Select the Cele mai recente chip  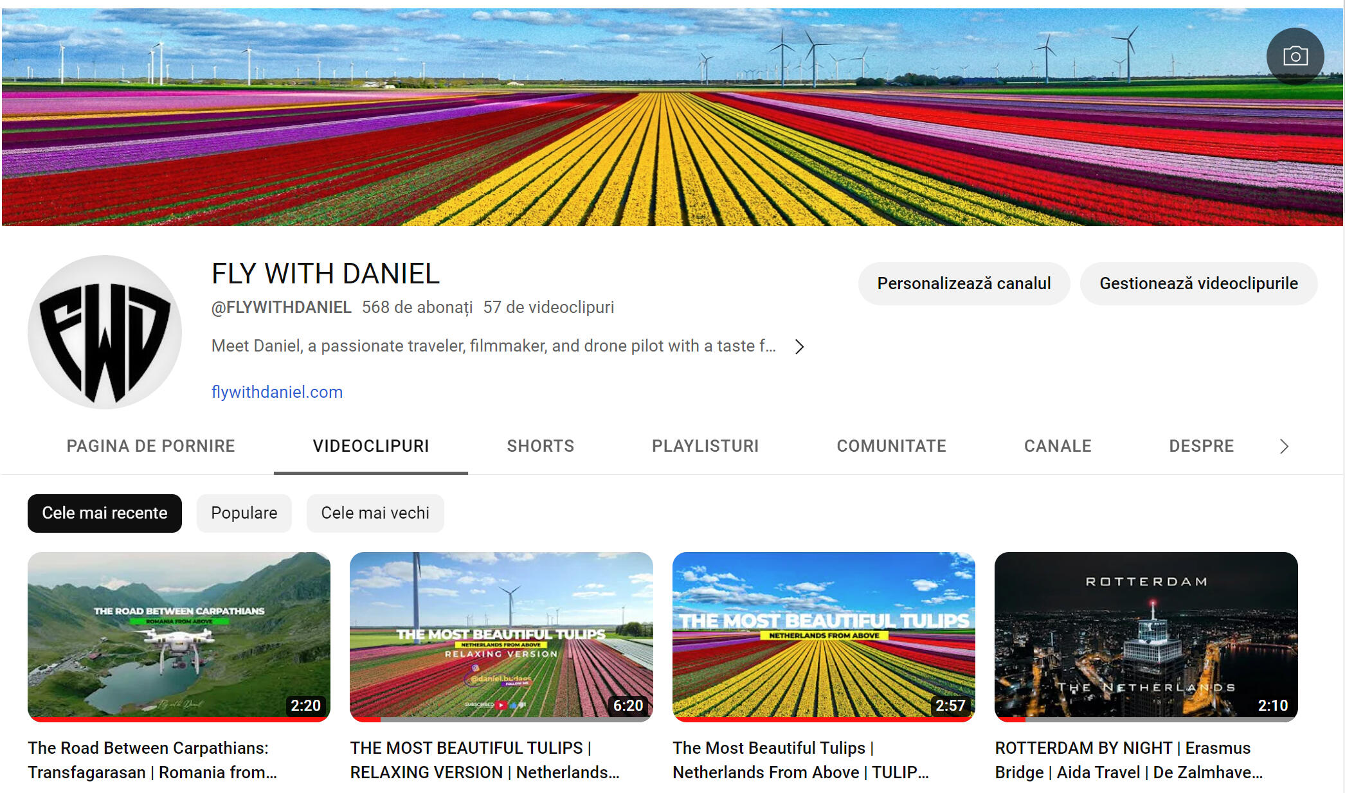click(x=104, y=513)
